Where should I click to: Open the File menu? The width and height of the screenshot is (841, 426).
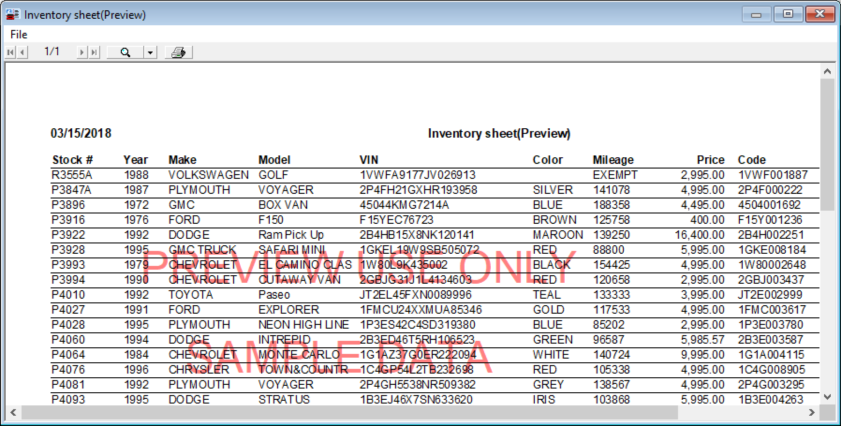(19, 35)
